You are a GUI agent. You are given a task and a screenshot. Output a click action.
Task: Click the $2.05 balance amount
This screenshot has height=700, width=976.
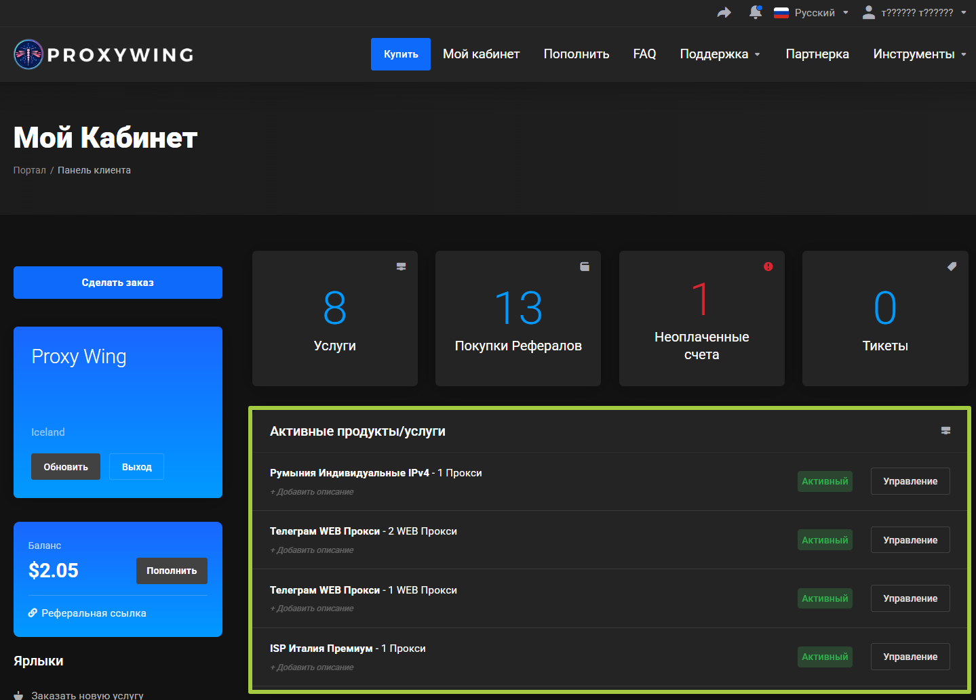(x=54, y=571)
